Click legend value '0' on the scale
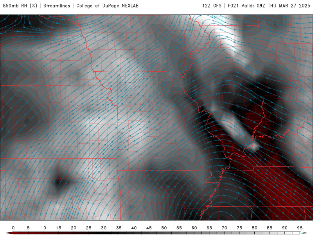 click(x=13, y=228)
